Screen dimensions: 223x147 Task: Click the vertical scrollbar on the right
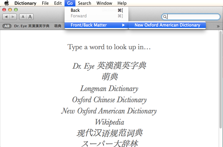[x=221, y=80]
